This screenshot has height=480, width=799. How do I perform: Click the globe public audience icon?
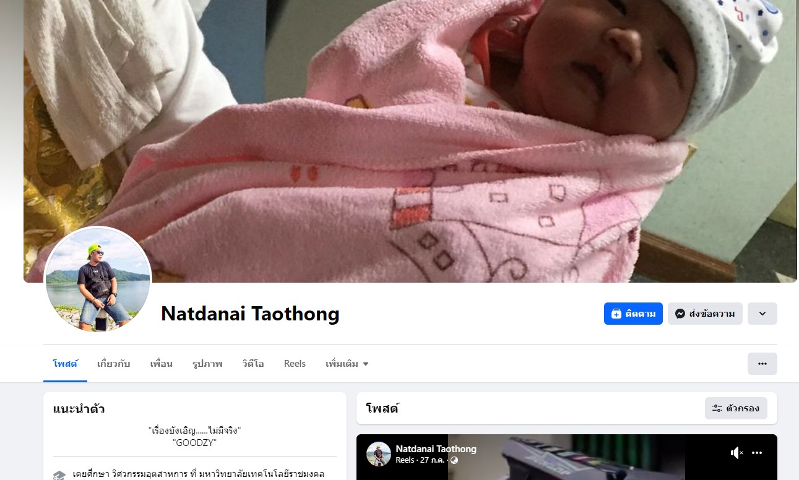454,460
